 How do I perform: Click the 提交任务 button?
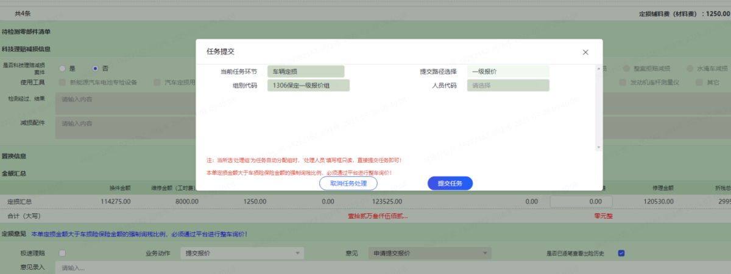pos(450,183)
